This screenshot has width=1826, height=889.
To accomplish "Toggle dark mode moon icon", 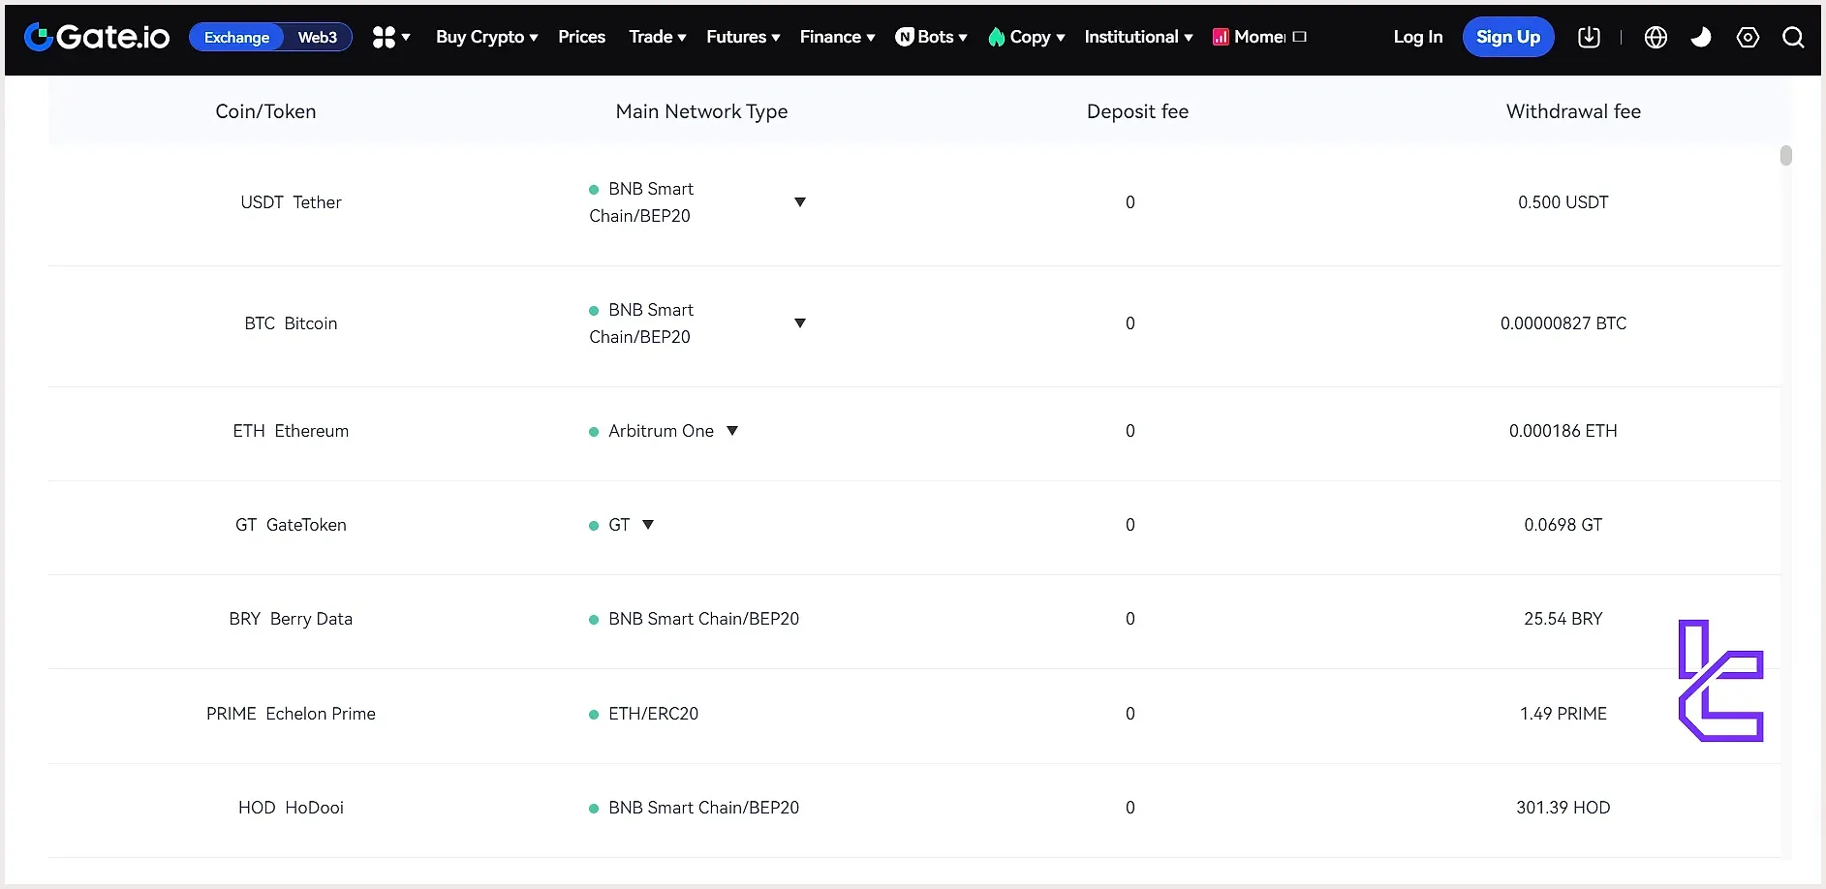I will (x=1701, y=37).
